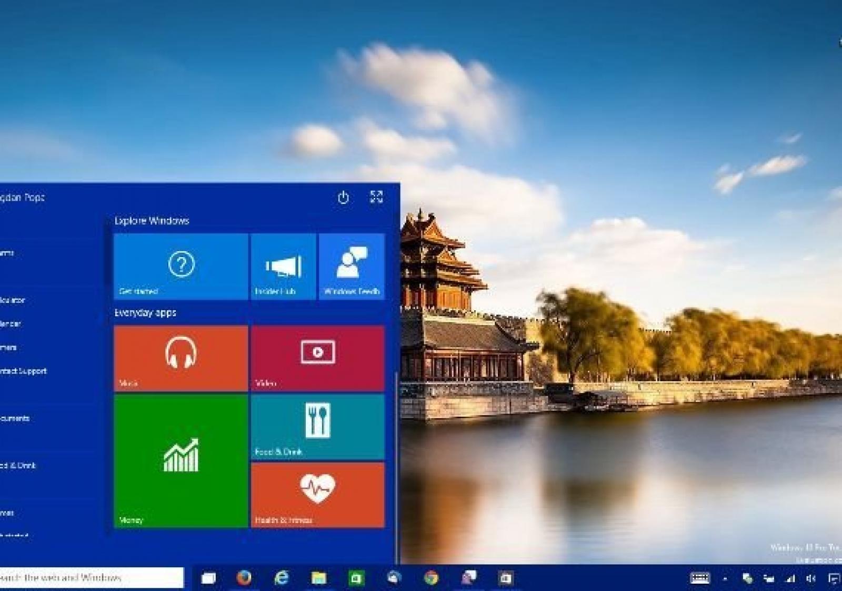Toggle the touch keyboard from the taskbar
Screen dimensions: 842x591
click(699, 578)
